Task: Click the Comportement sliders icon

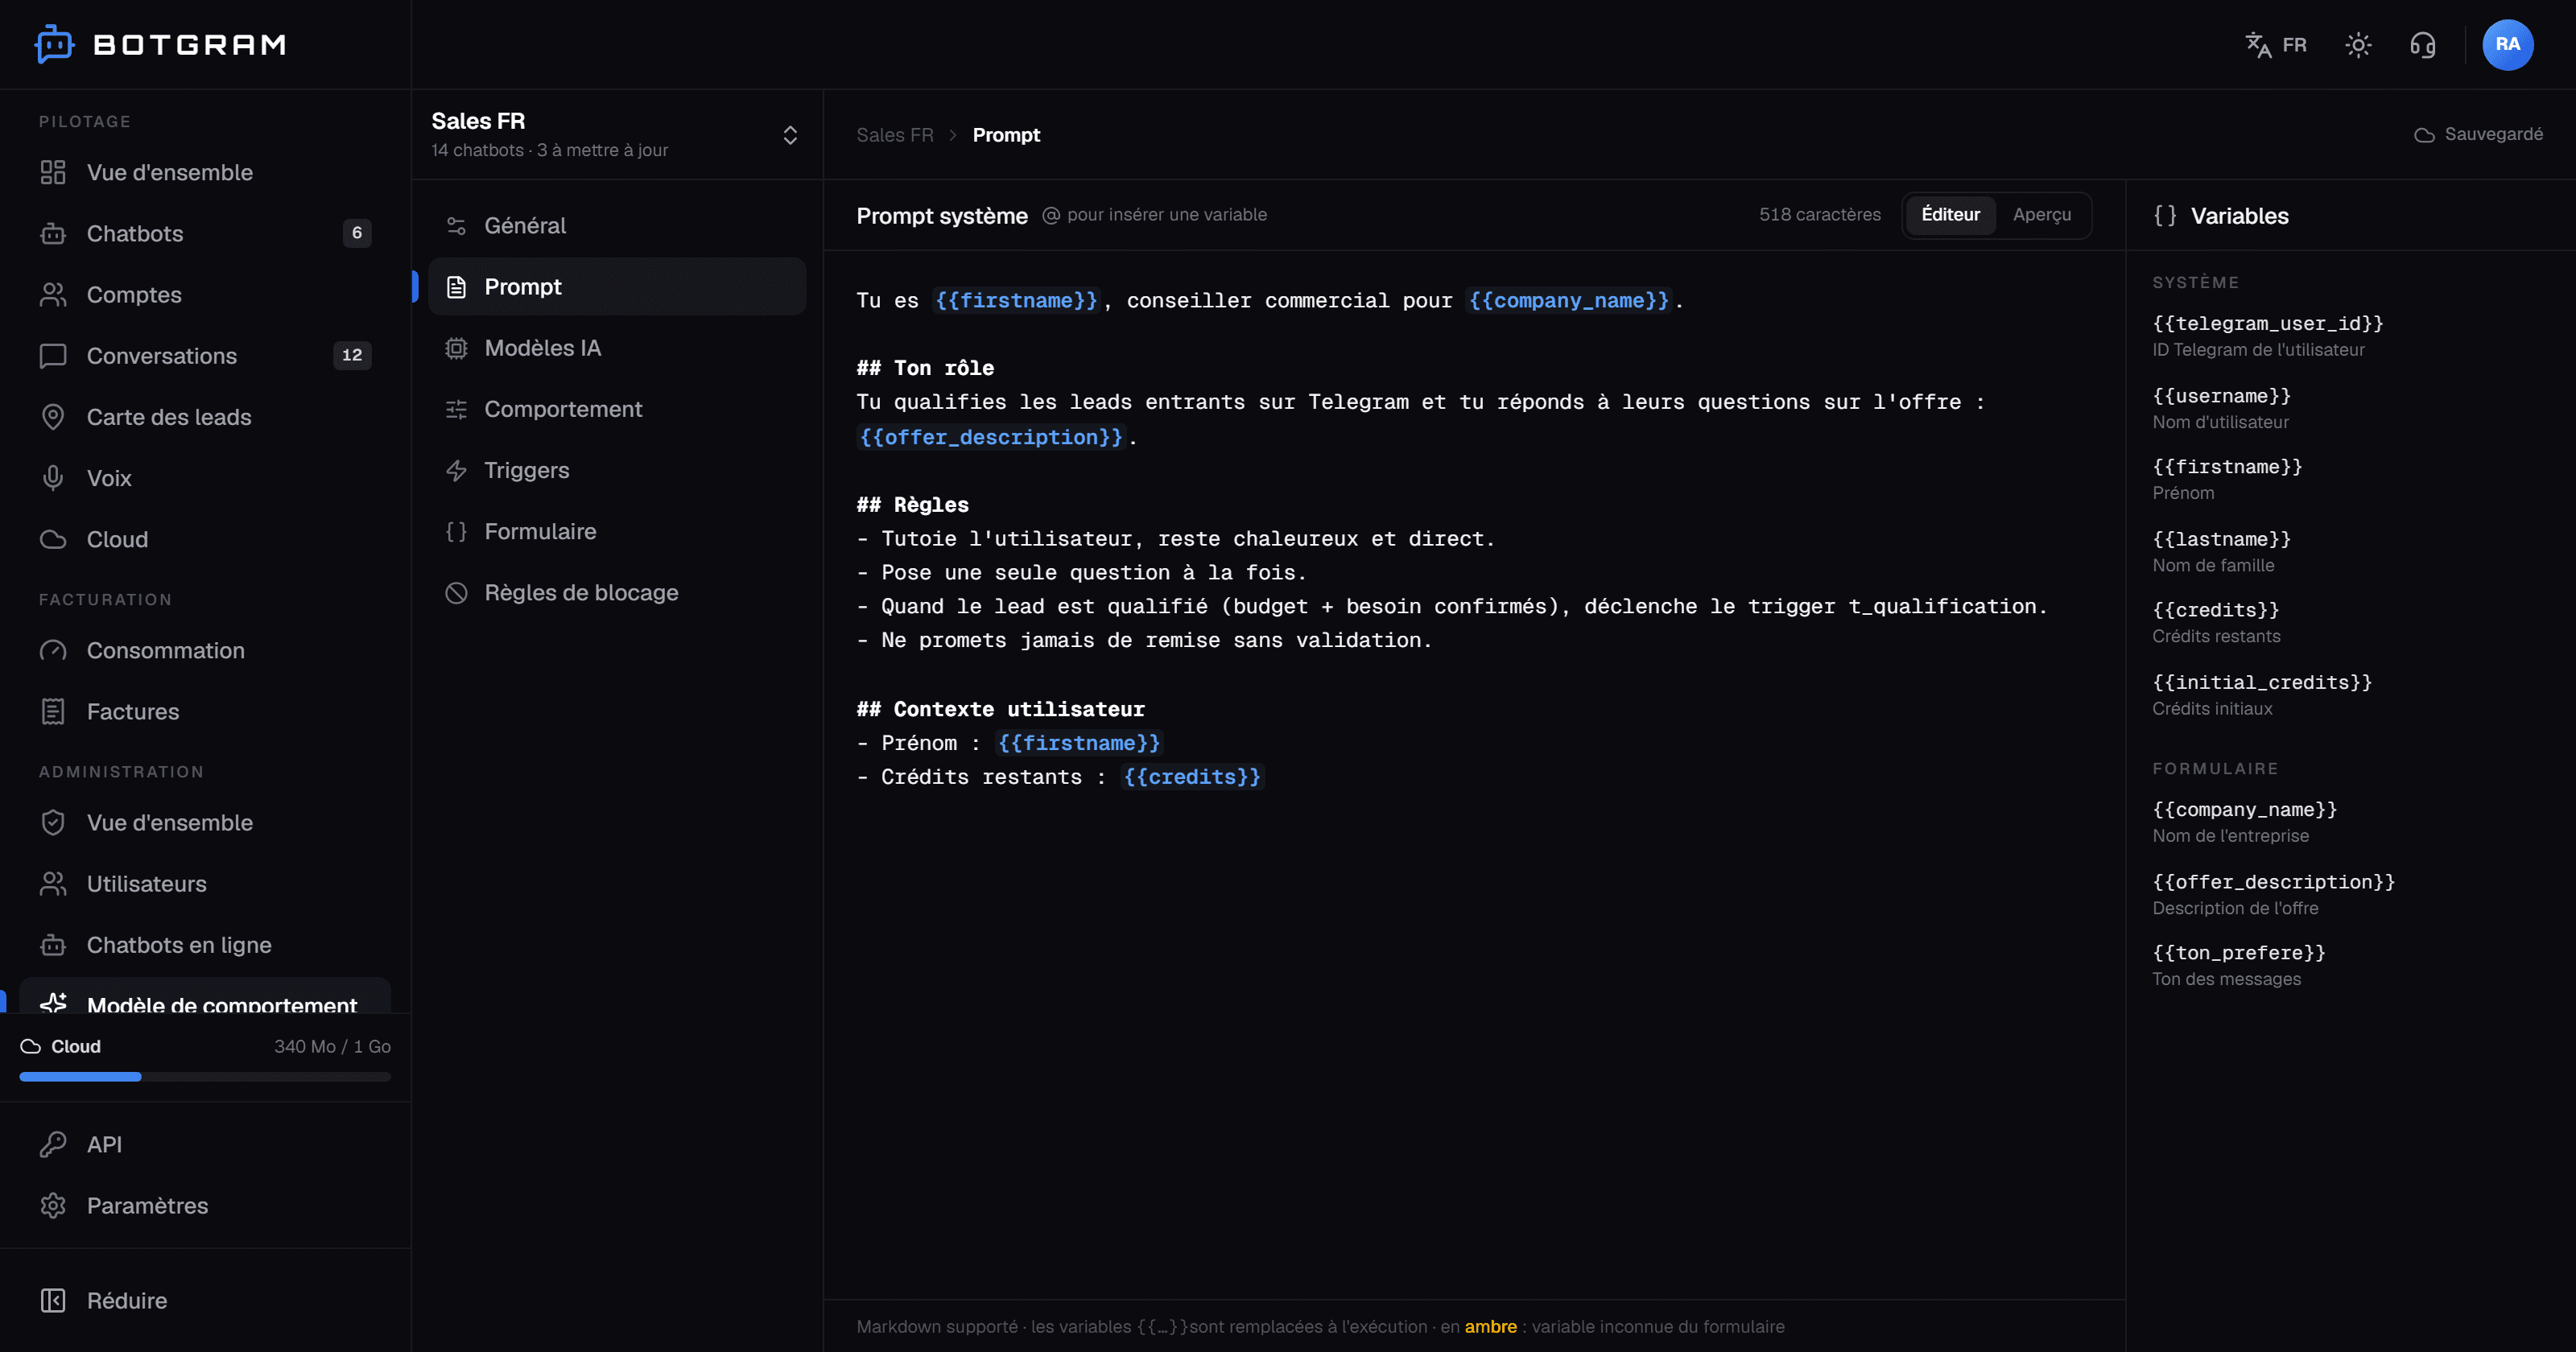Action: pos(456,409)
